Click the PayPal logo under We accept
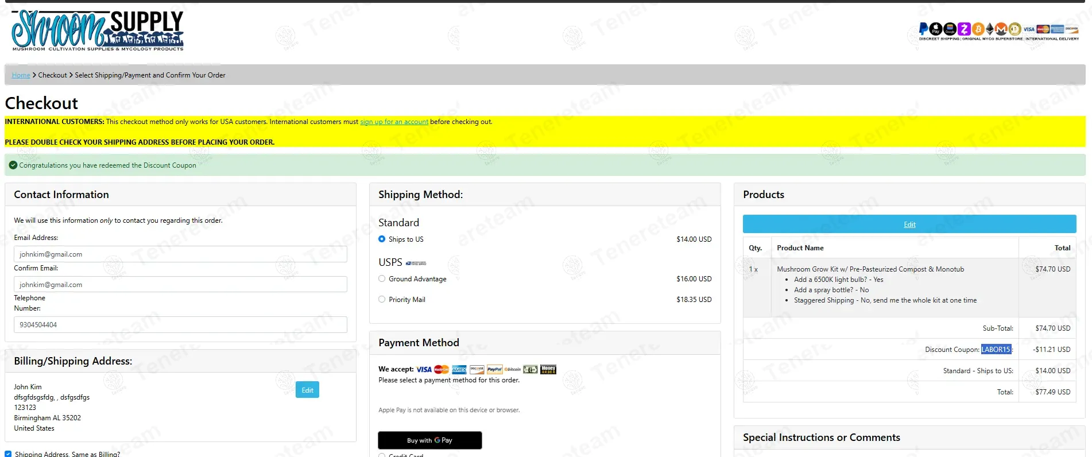 495,369
